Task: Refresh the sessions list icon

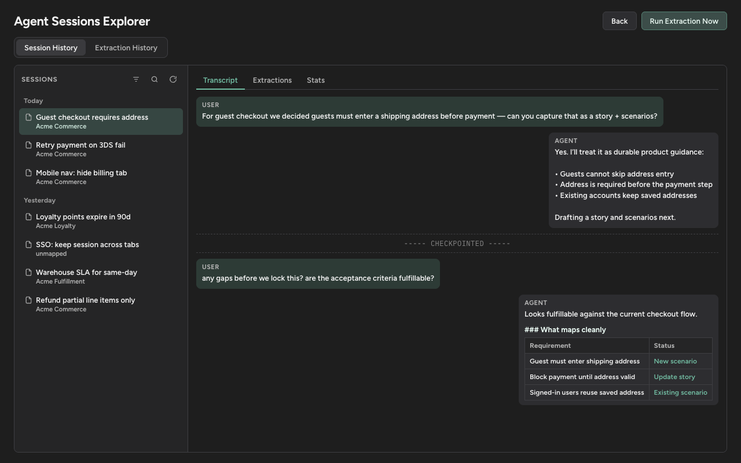Action: click(173, 79)
